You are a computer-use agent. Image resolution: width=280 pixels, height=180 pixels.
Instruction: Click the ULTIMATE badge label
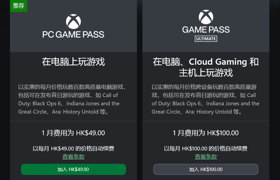point(206,39)
